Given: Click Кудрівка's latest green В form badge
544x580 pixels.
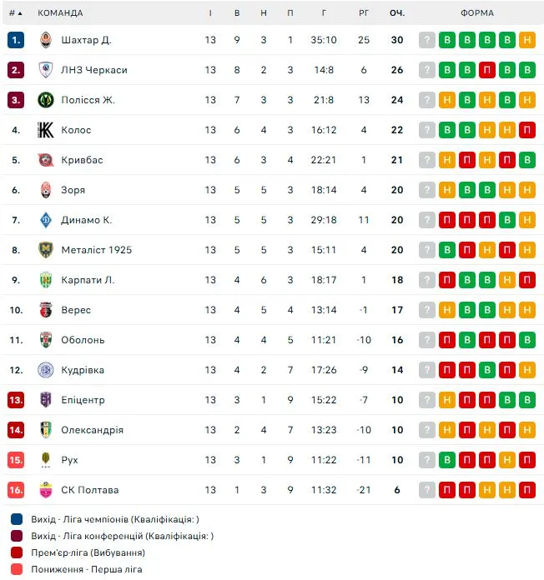Looking at the screenshot, I should (x=526, y=370).
